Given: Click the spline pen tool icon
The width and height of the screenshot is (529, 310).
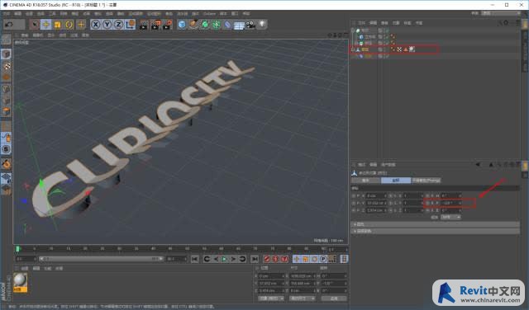Looking at the screenshot, I should click(193, 24).
